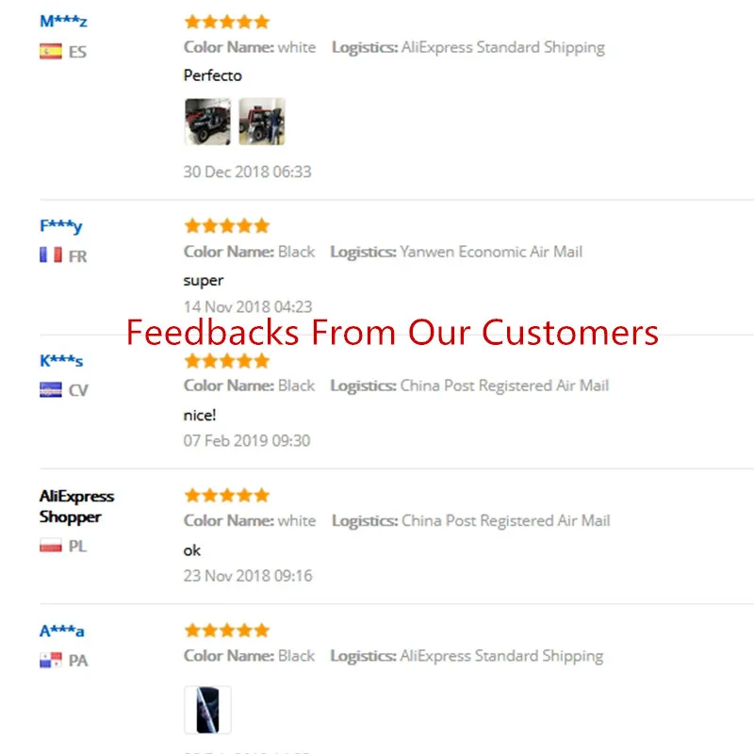The width and height of the screenshot is (754, 754).
Task: Open second photo in Perfecto review
Action: pyautogui.click(x=262, y=122)
